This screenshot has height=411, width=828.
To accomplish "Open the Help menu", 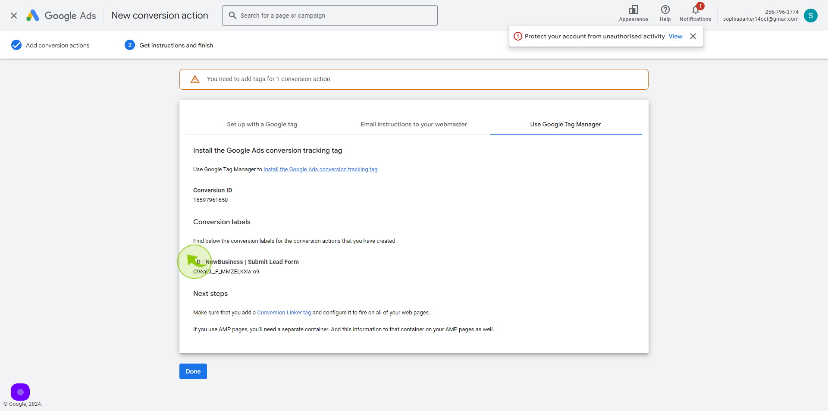I will [665, 13].
